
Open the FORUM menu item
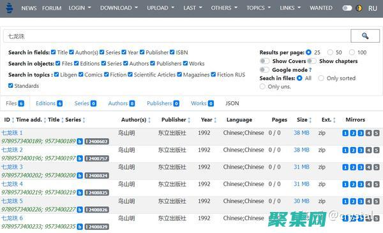click(52, 8)
